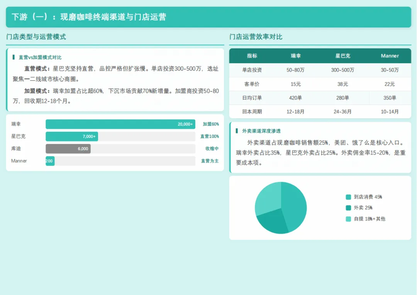Click the 收缩中 note
417x295 pixels.
pos(212,148)
